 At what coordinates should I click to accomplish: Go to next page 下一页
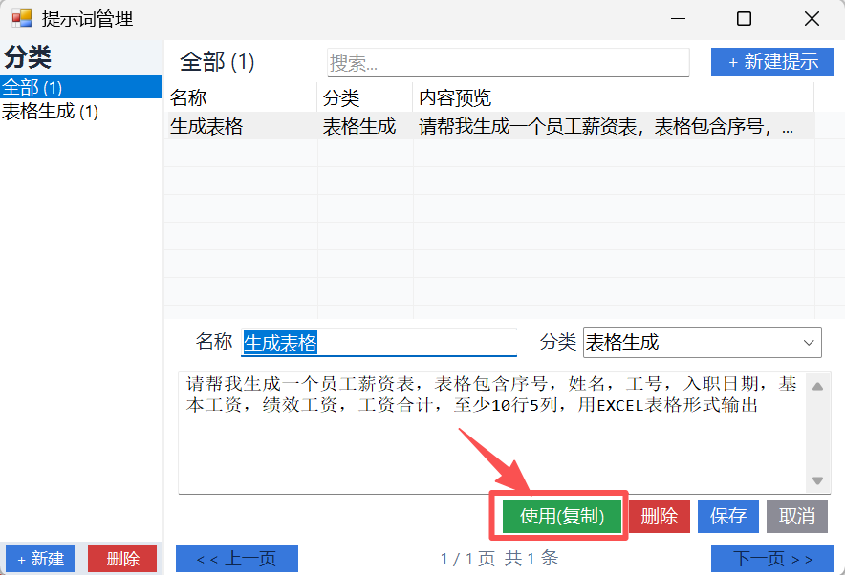point(771,559)
